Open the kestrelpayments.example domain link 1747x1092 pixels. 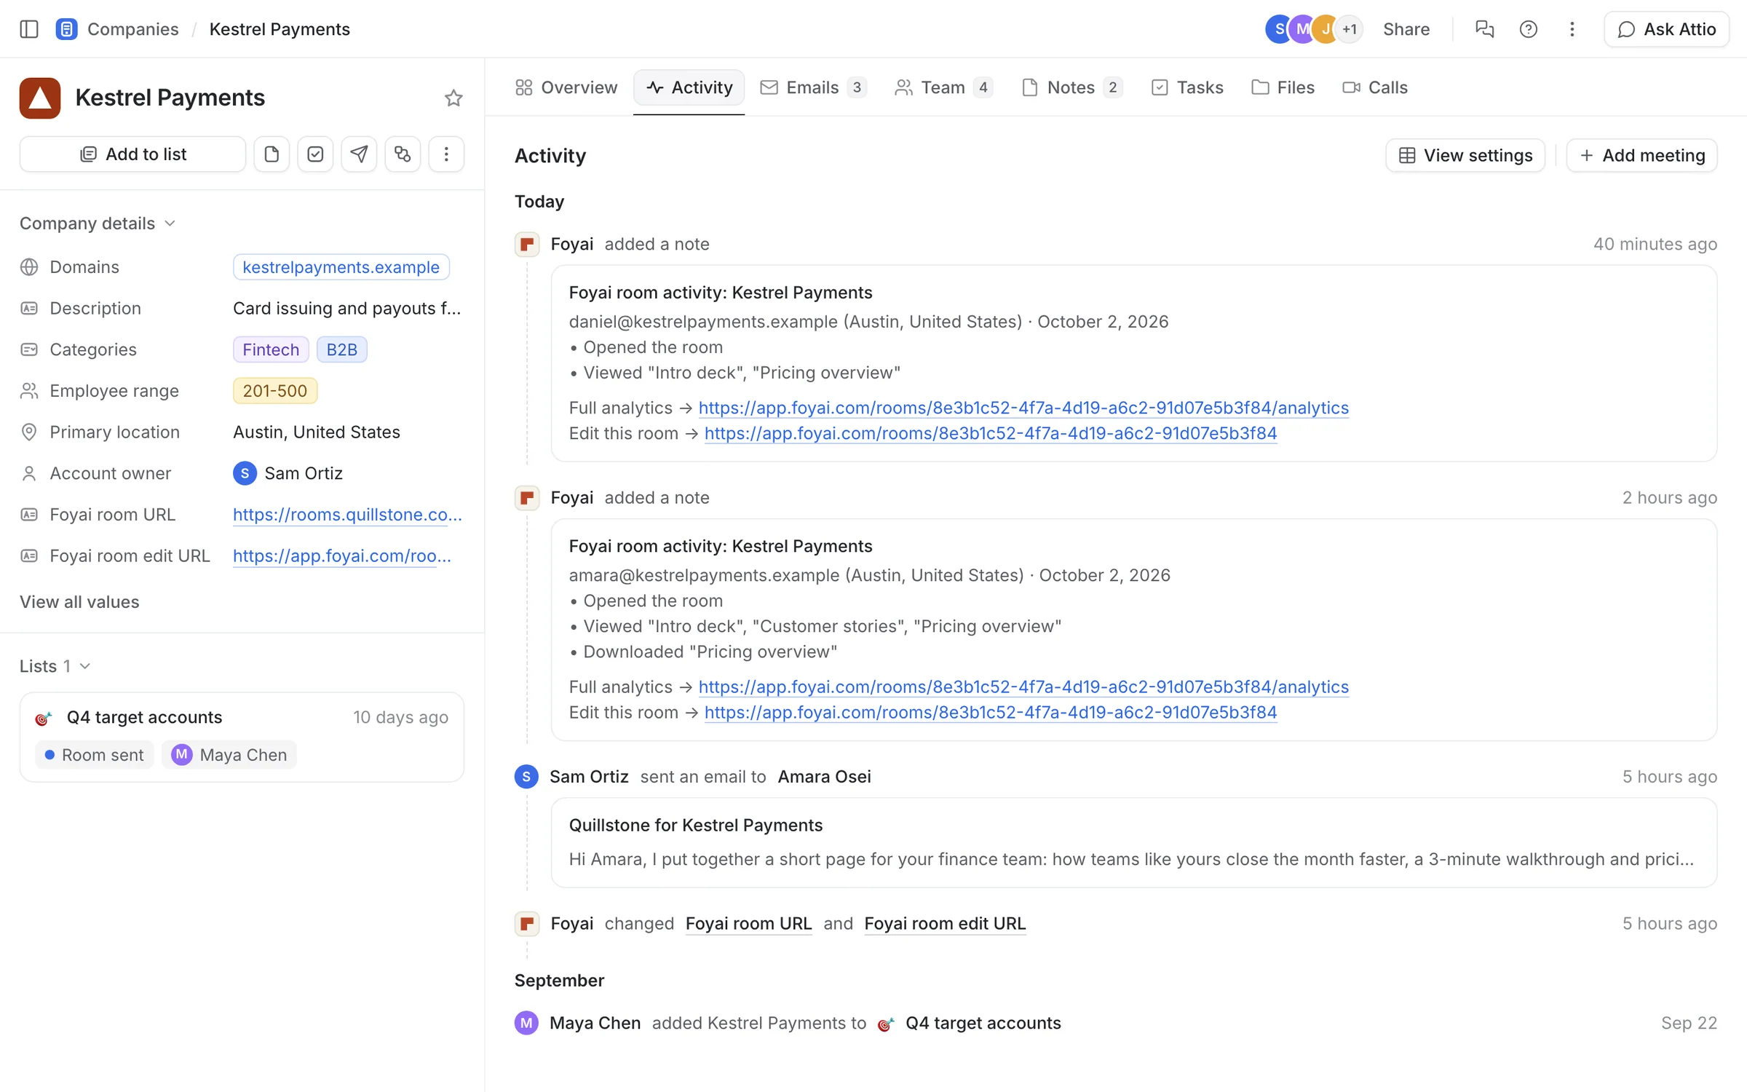(x=341, y=267)
